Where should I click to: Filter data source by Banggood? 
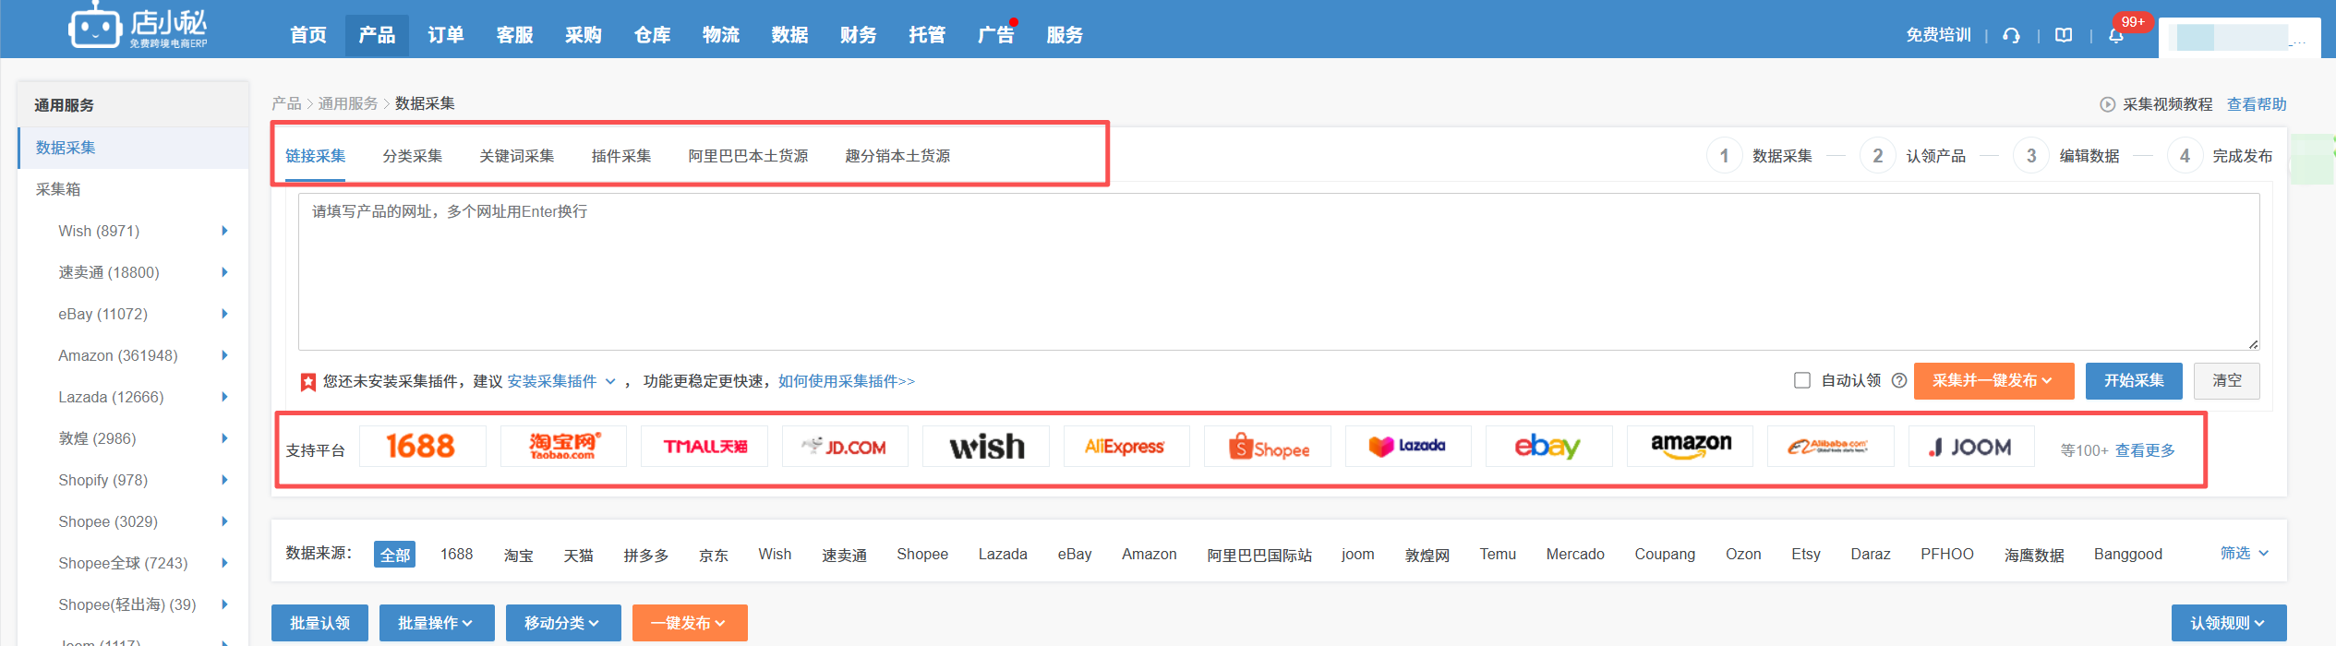click(2127, 554)
